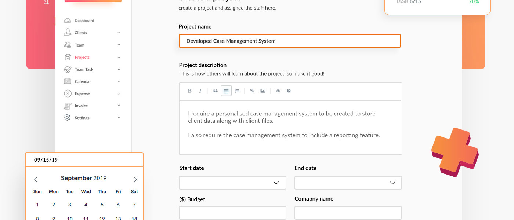
Task: Click the numbered list icon
Action: 237,91
